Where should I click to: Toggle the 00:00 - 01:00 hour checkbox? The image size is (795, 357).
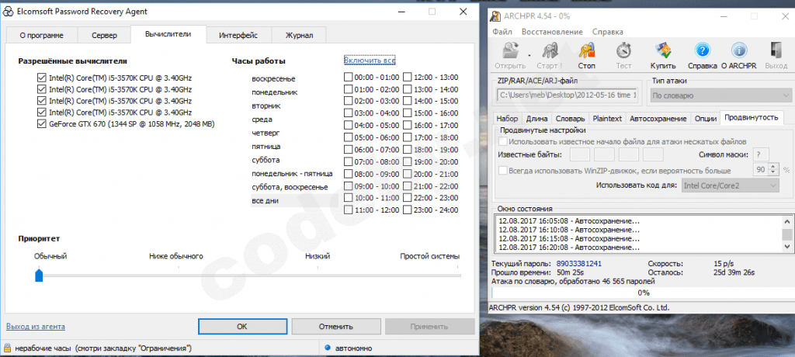click(x=348, y=78)
